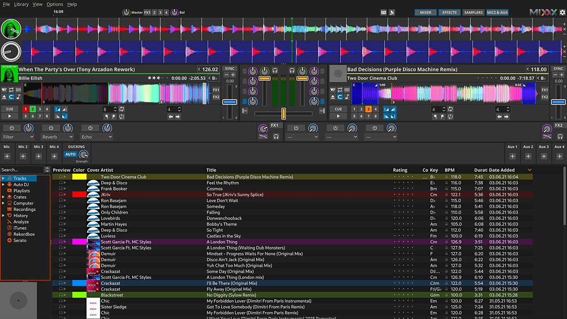Toggle AUTO ducking mode
The height and width of the screenshot is (319, 567).
[x=70, y=155]
